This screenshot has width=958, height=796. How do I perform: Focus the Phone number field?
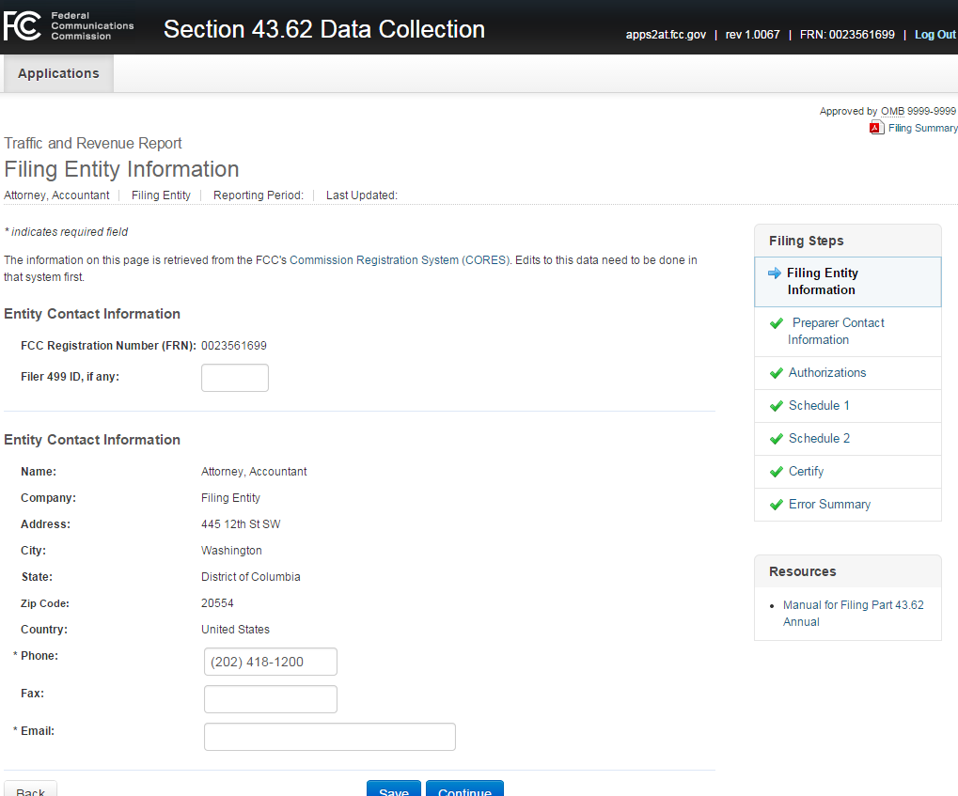pyautogui.click(x=271, y=662)
